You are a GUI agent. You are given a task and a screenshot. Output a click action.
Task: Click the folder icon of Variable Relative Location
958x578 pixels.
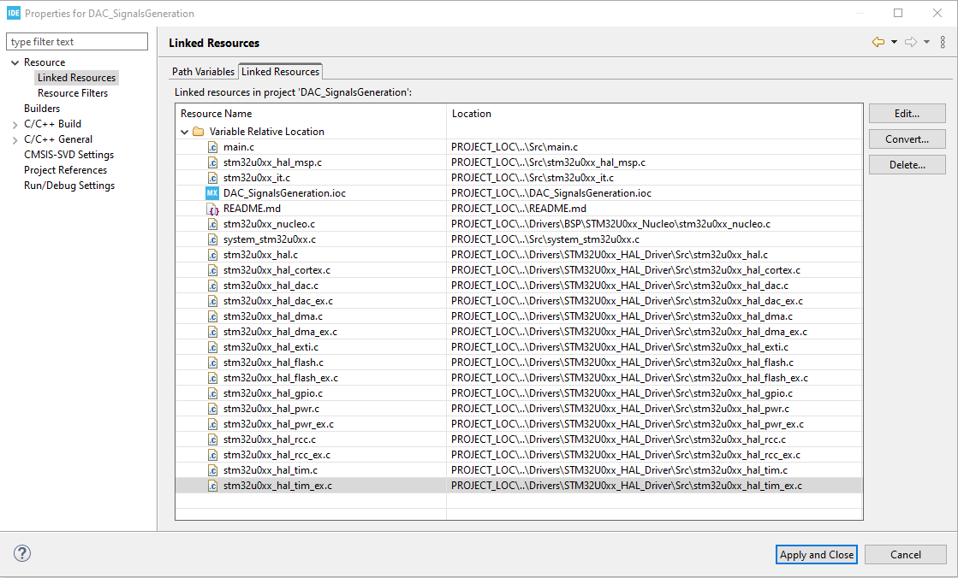pyautogui.click(x=198, y=131)
